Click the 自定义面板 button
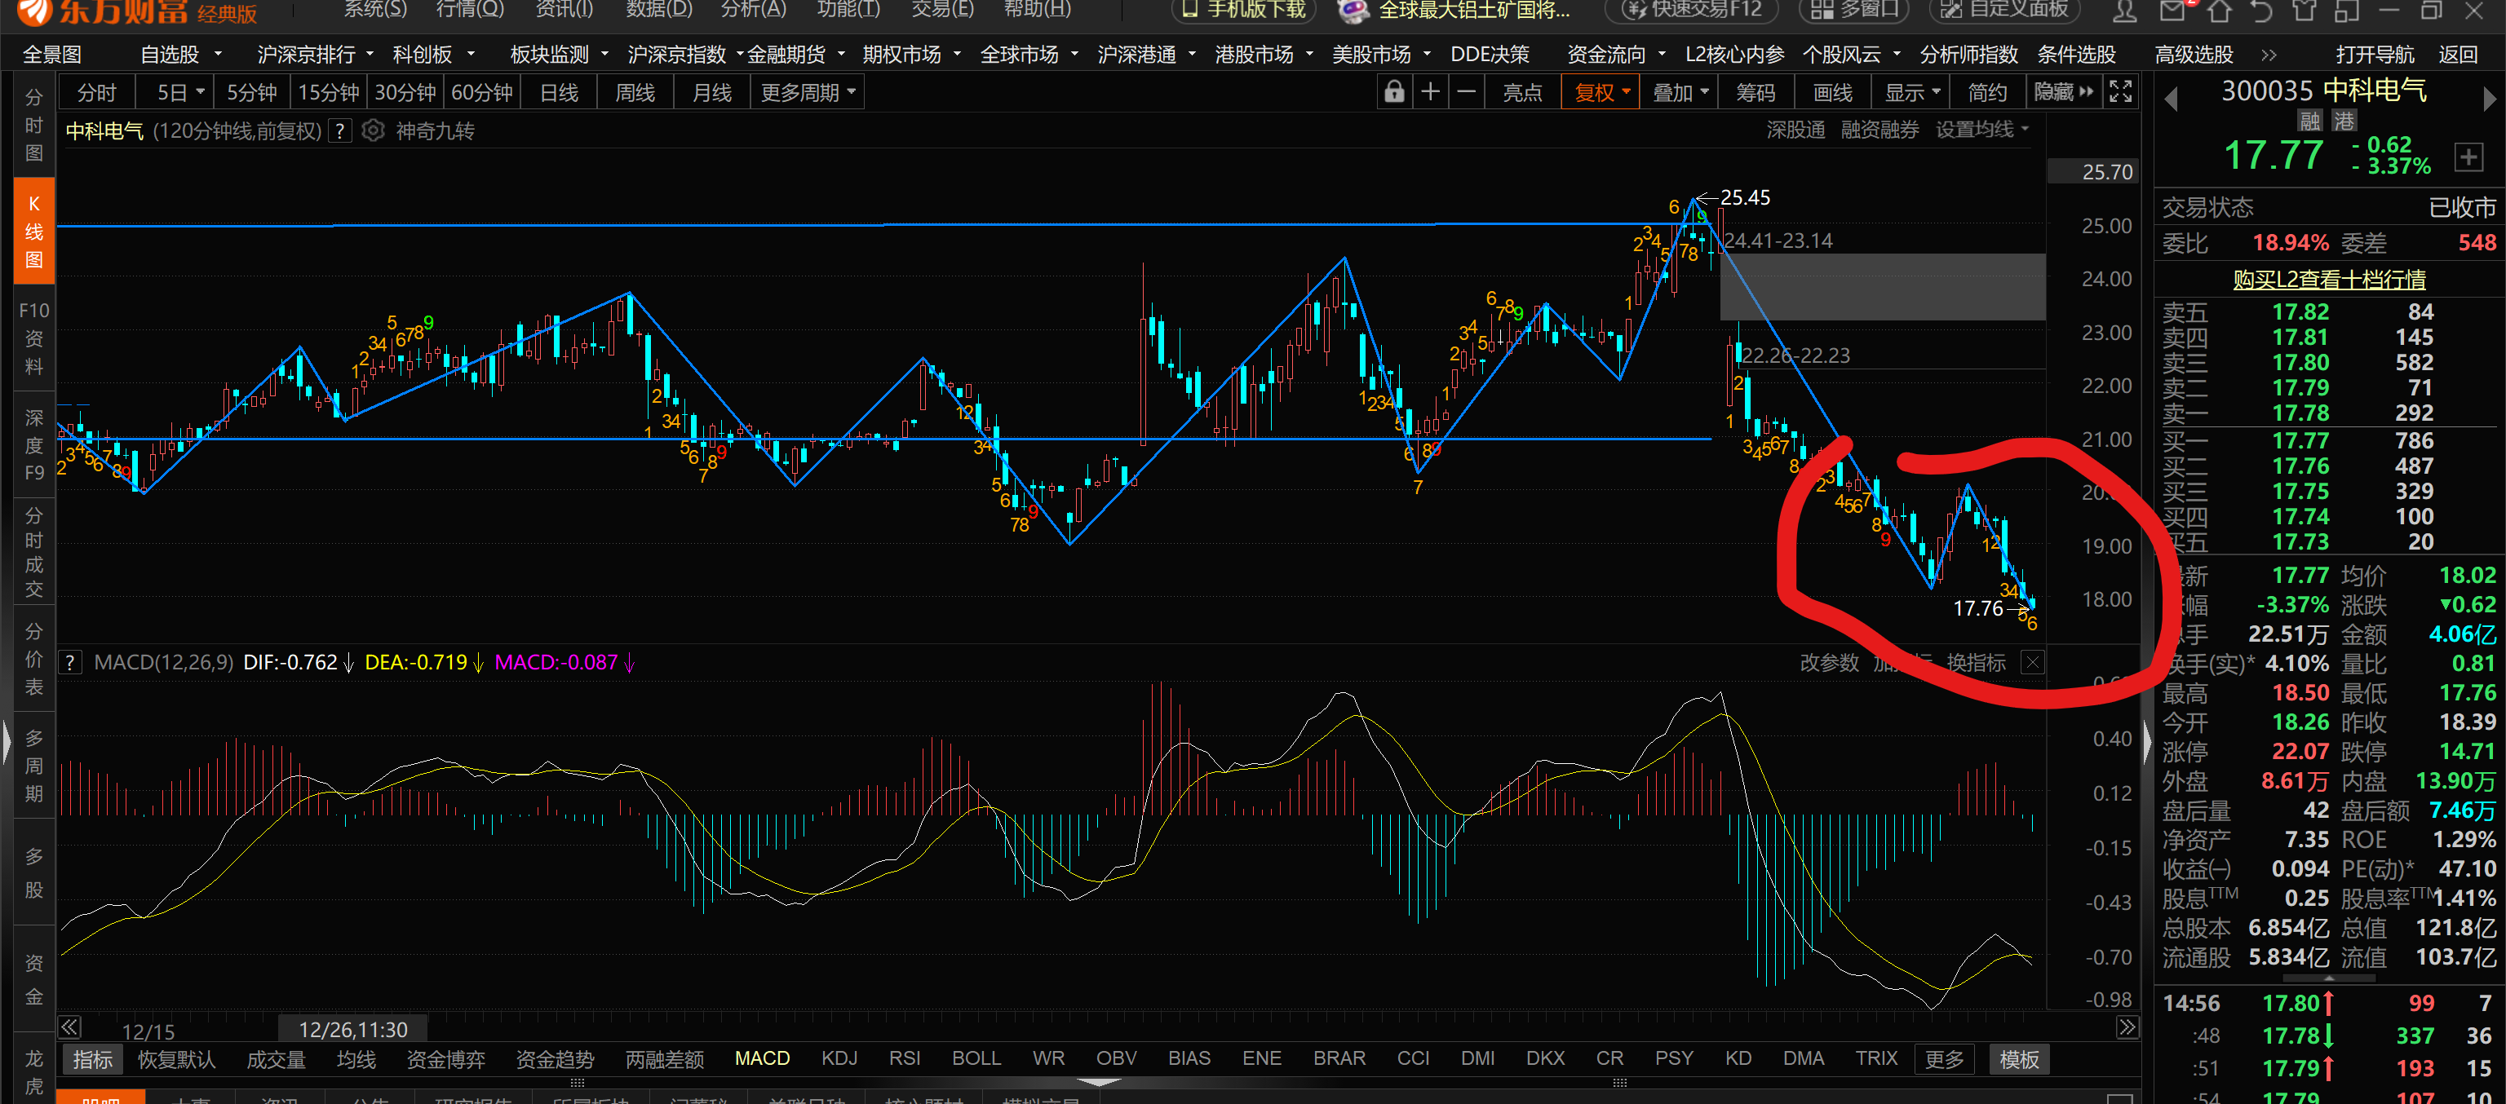 pos(2007,11)
